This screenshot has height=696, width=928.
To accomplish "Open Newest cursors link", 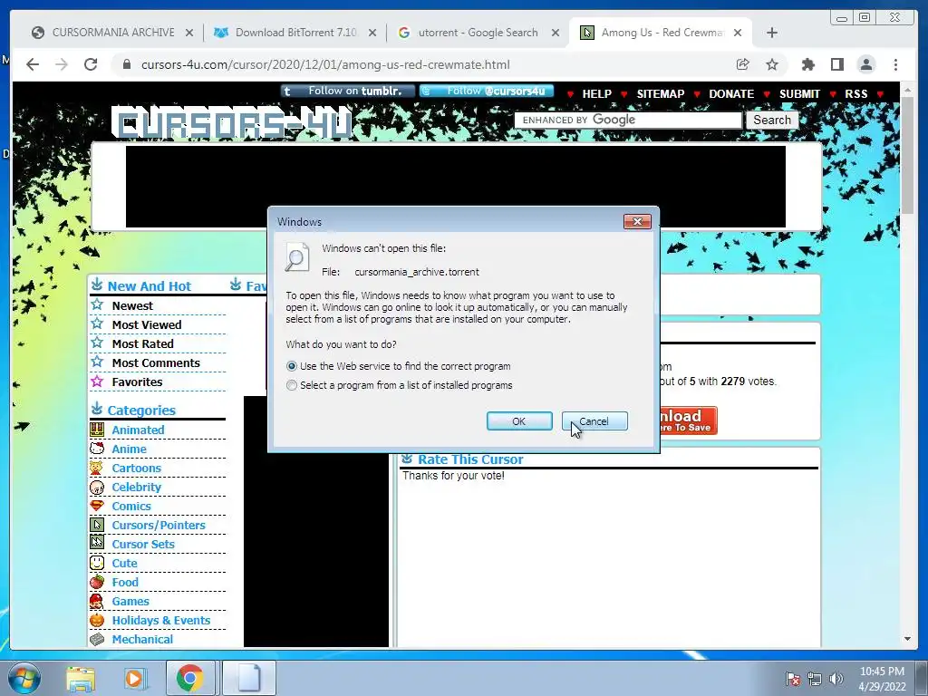I will click(x=132, y=306).
